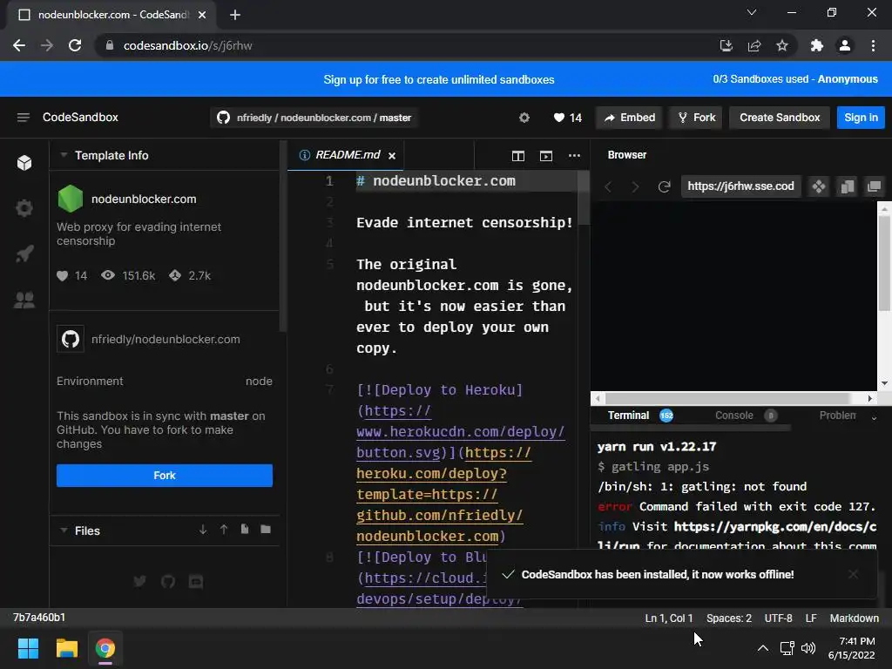This screenshot has height=669, width=892.
Task: Open preferences gear in top header
Action: point(524,118)
